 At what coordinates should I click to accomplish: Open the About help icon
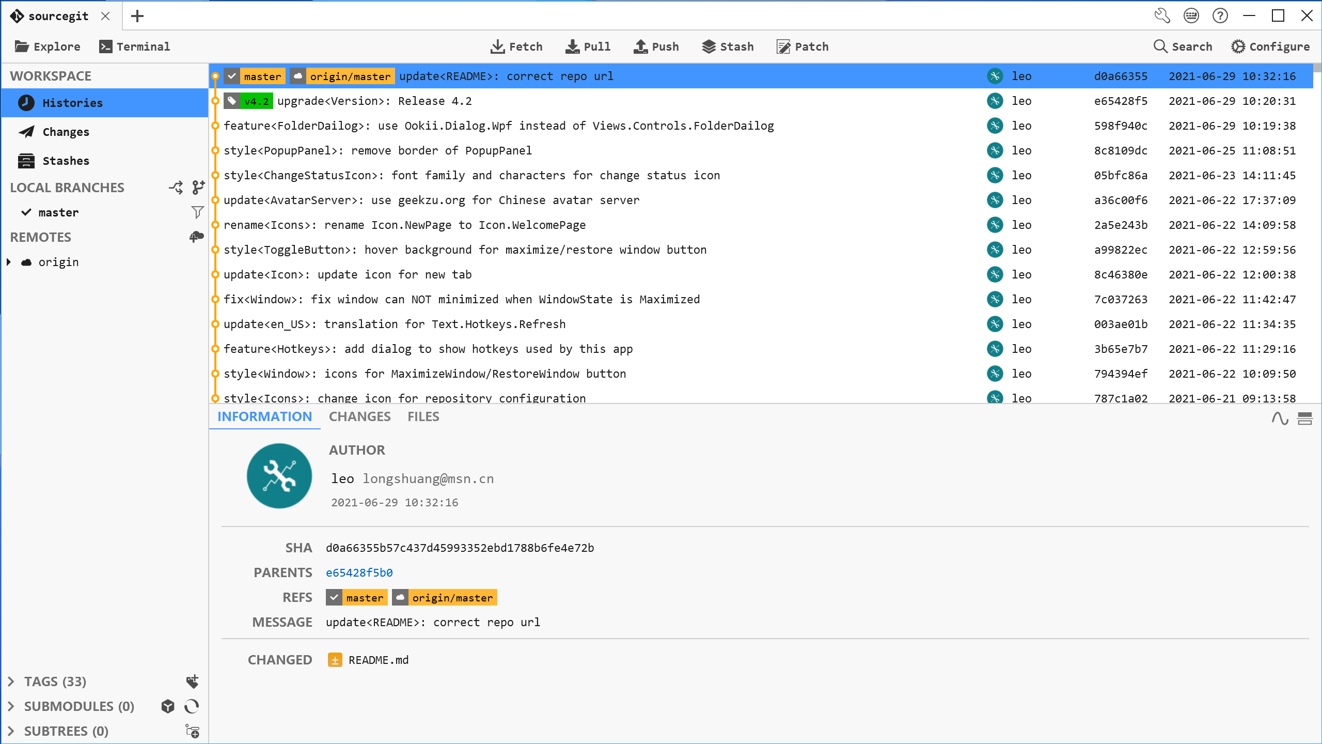1220,16
